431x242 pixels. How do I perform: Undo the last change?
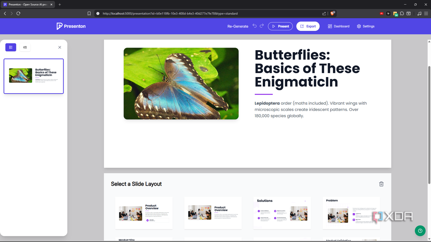pos(255,26)
